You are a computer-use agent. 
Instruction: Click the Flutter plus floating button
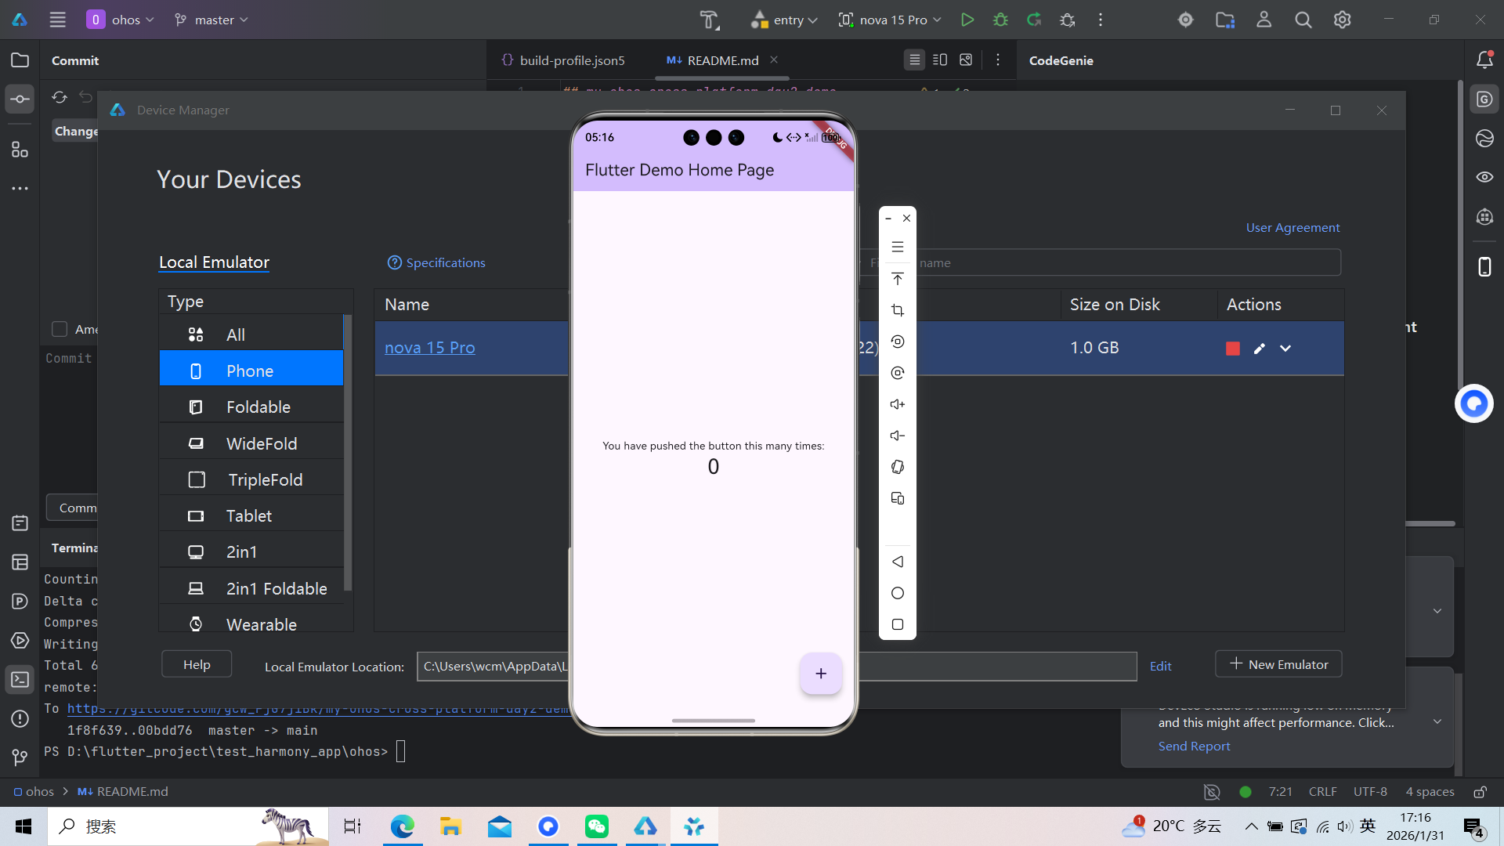click(821, 674)
